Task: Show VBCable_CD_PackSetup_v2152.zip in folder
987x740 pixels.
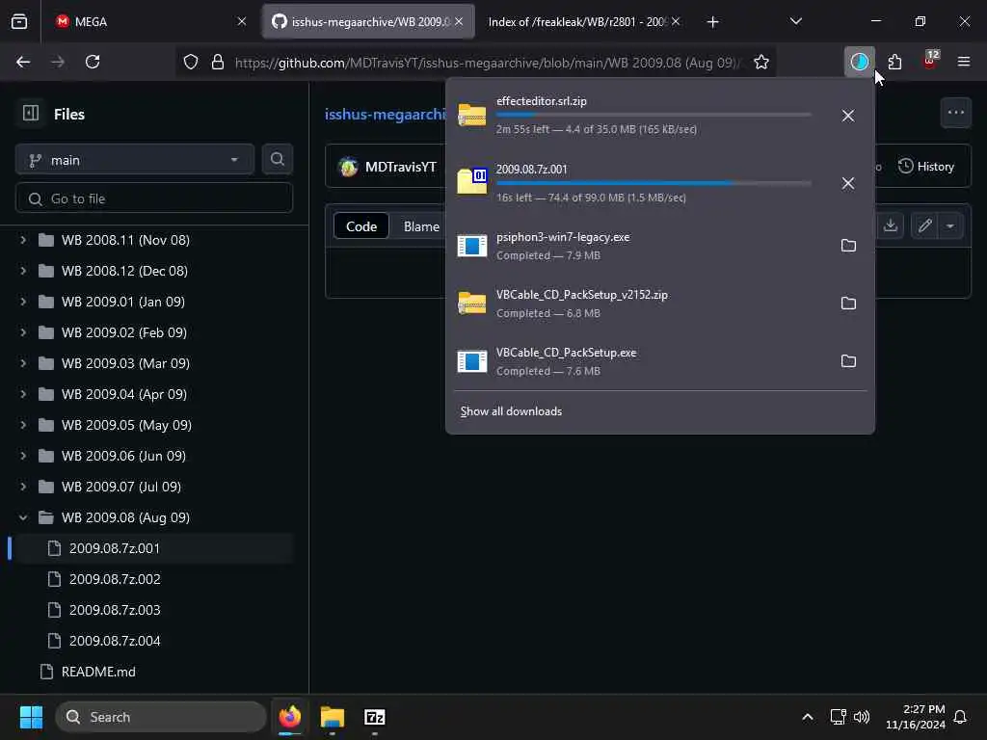Action: coord(848,304)
